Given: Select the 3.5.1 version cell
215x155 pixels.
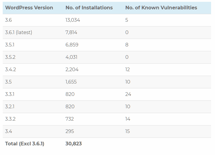Looking at the screenshot, I should [x=10, y=45].
